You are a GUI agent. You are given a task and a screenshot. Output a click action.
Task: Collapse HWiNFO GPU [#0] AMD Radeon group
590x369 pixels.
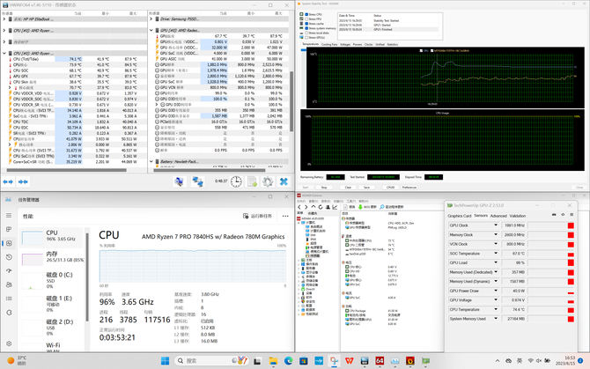tap(151, 30)
